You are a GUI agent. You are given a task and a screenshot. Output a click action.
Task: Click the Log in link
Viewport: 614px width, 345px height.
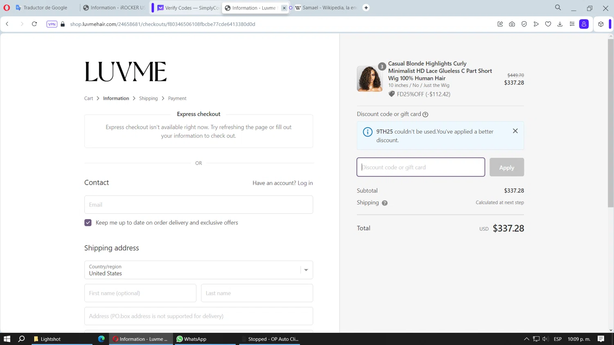pos(305,183)
